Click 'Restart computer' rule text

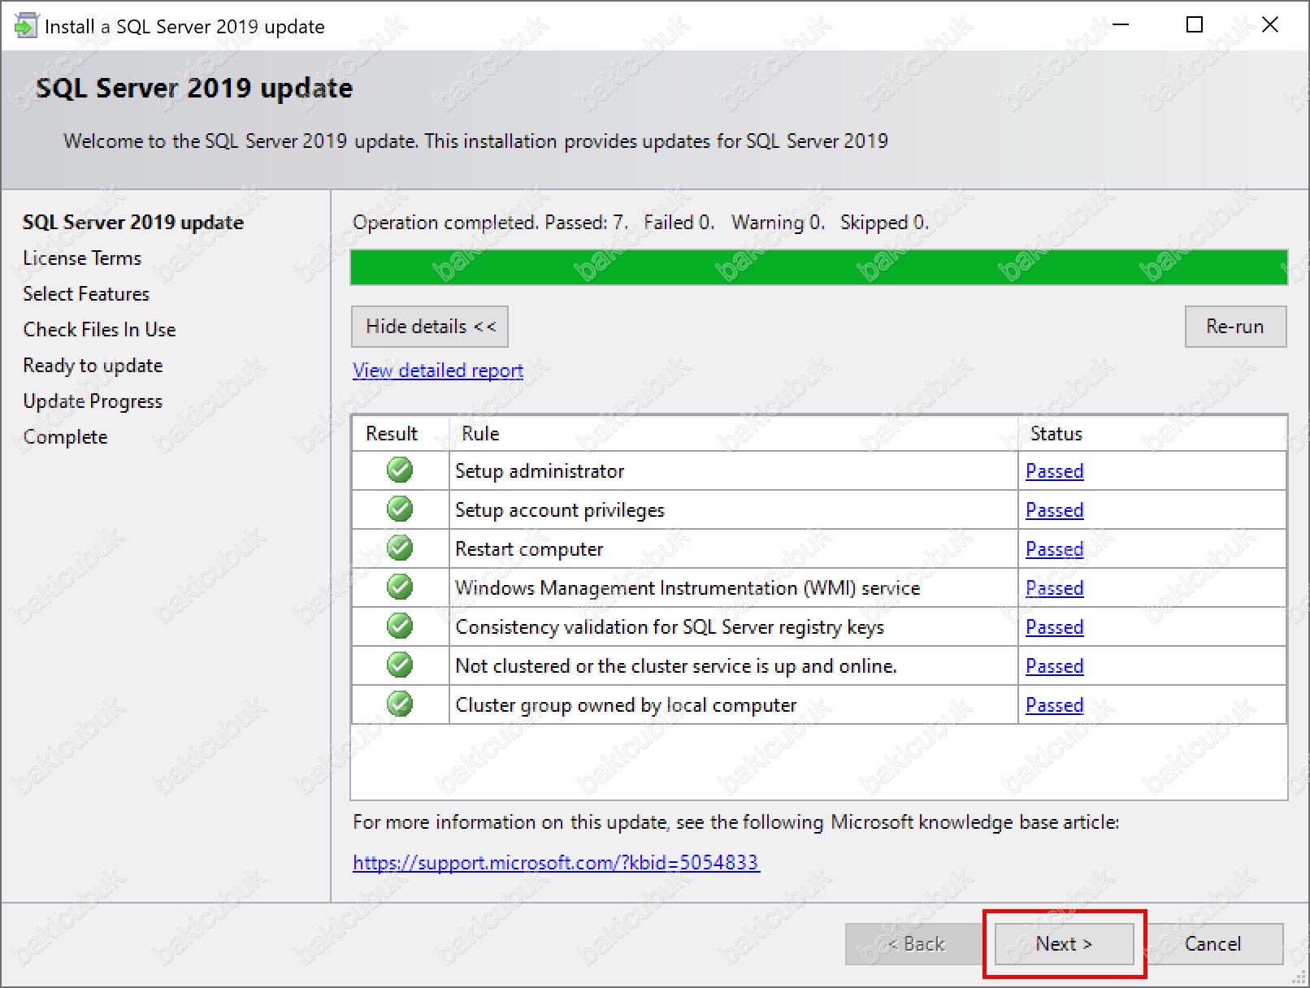click(529, 549)
